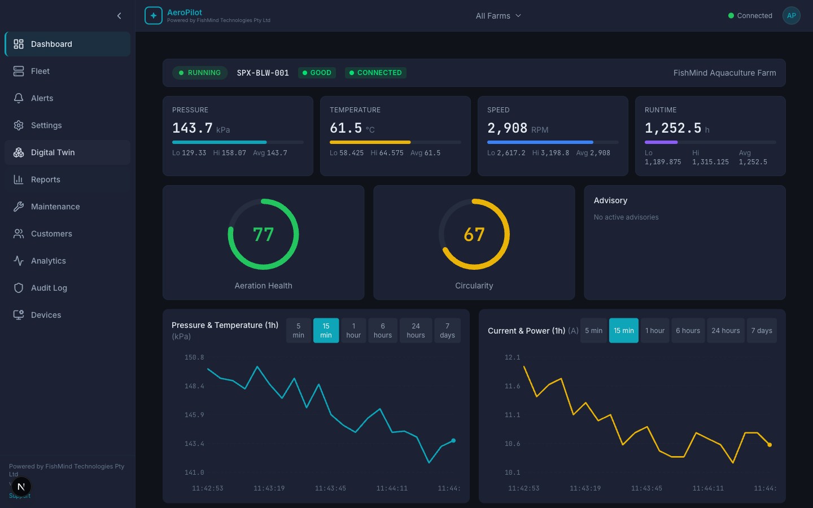Screen dimensions: 813x508
Task: Select 5 min range for Pressure chart
Action: [299, 331]
